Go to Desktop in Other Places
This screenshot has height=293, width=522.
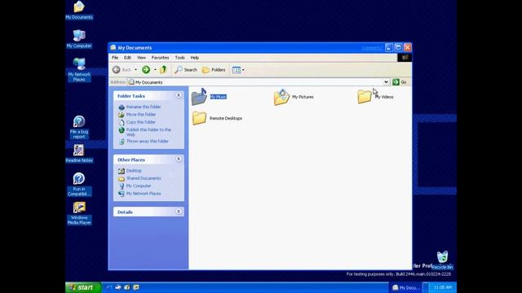click(134, 171)
